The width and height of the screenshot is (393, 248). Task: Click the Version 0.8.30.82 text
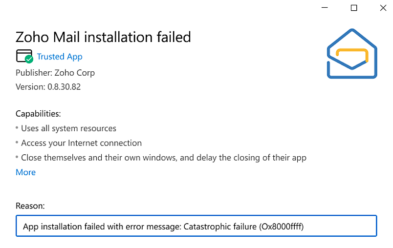coord(48,87)
